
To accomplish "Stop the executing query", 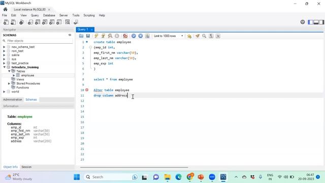I will [117, 36].
